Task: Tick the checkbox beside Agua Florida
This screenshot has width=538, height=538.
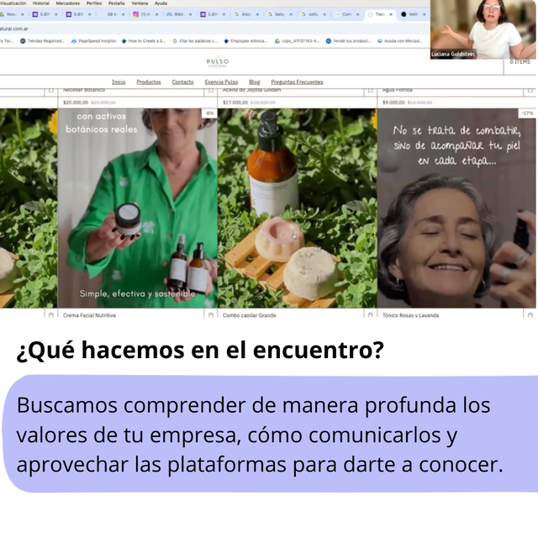Action: click(x=371, y=90)
